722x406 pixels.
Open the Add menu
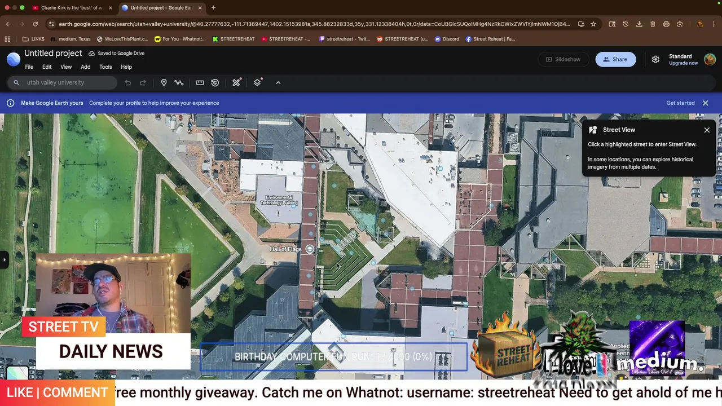click(x=85, y=67)
